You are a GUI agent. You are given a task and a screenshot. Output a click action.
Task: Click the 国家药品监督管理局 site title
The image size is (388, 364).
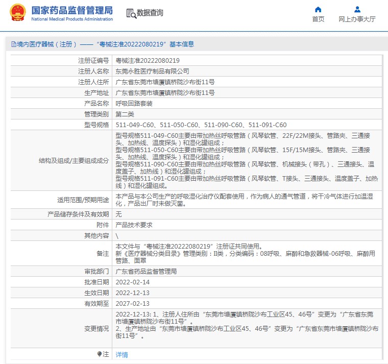click(72, 10)
